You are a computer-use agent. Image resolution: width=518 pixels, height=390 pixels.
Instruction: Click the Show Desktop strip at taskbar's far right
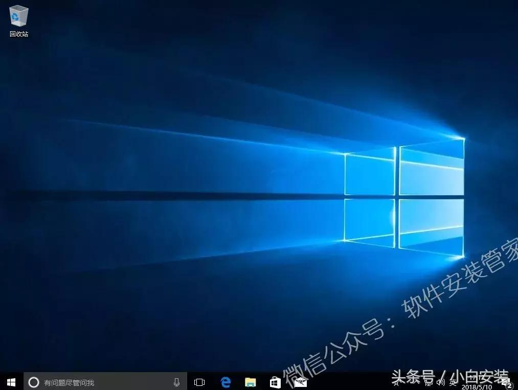pyautogui.click(x=516, y=382)
